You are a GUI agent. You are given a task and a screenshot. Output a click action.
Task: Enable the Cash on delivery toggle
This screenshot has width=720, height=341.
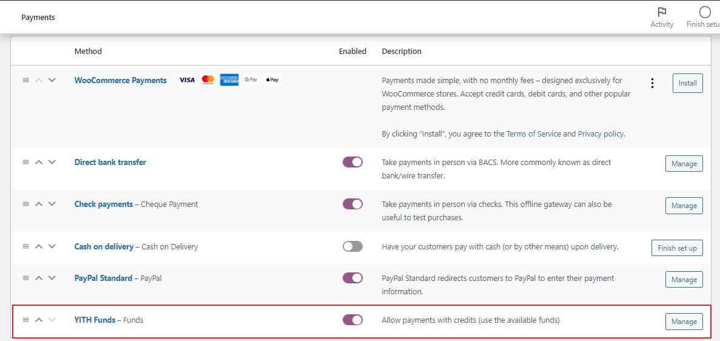pyautogui.click(x=352, y=247)
